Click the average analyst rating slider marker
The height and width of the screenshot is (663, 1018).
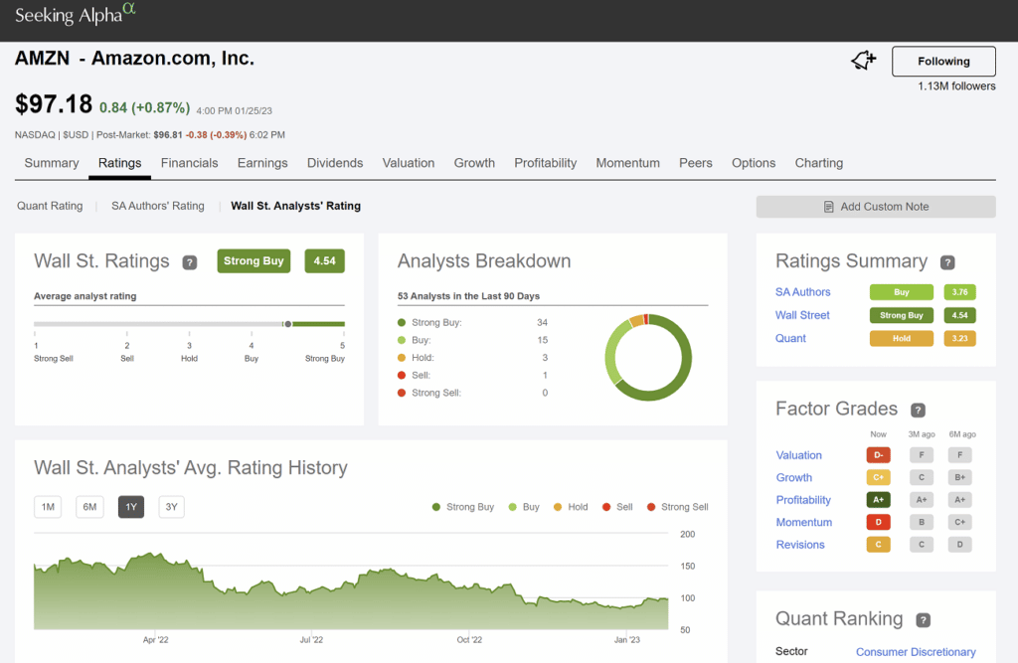coord(287,323)
